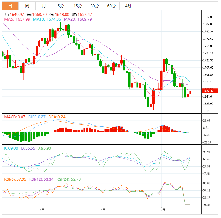Click the 8月 date axis label
221x218 pixels.
click(42, 210)
